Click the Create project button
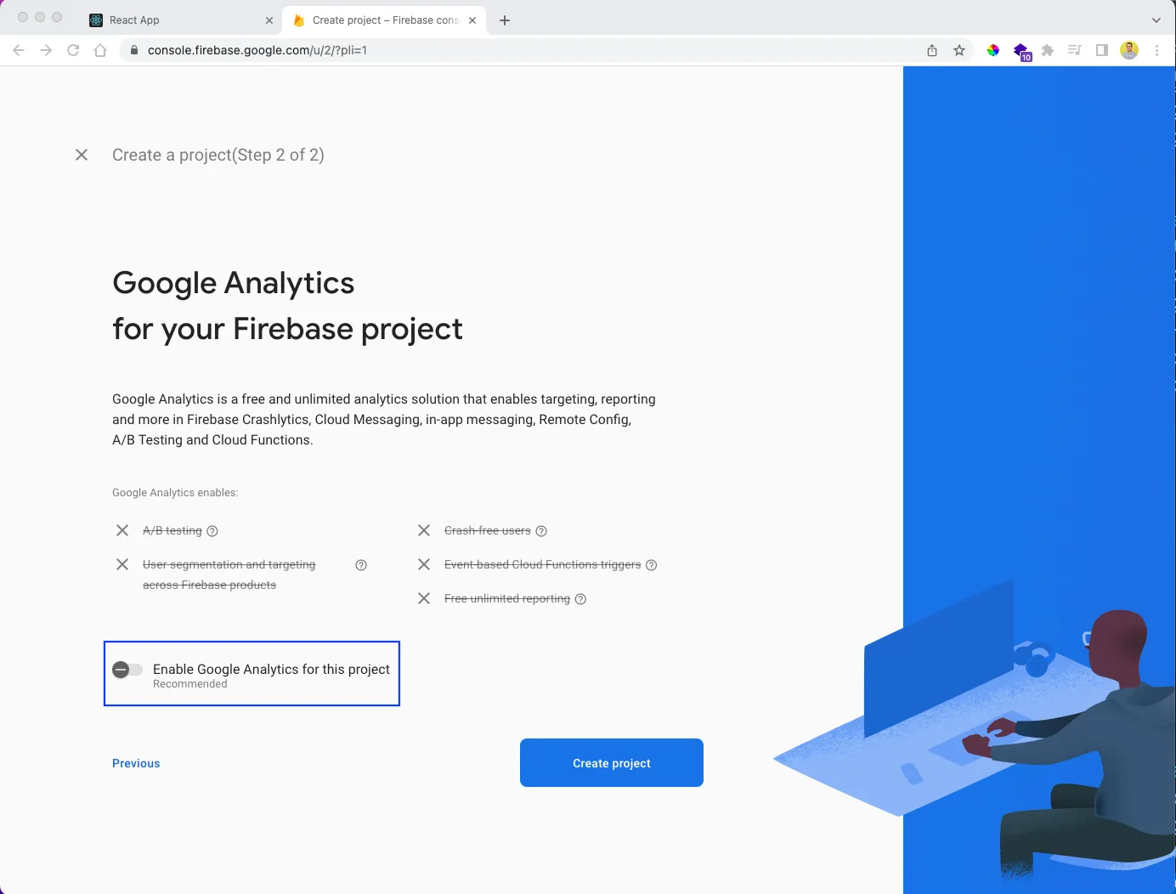 point(612,763)
